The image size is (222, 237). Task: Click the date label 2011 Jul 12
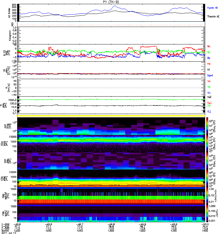click(x=9, y=233)
